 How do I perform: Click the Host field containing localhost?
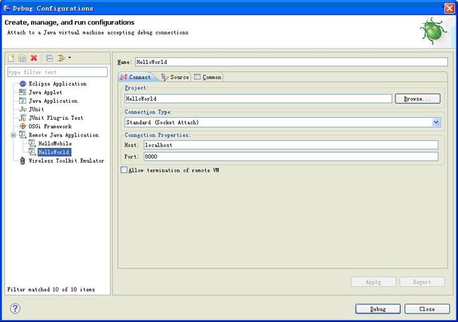(291, 145)
